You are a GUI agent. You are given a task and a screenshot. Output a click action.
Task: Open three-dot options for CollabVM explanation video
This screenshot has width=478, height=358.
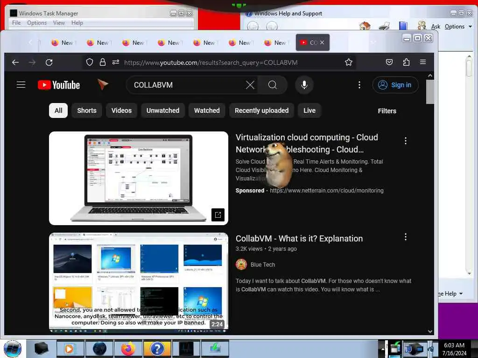405,237
